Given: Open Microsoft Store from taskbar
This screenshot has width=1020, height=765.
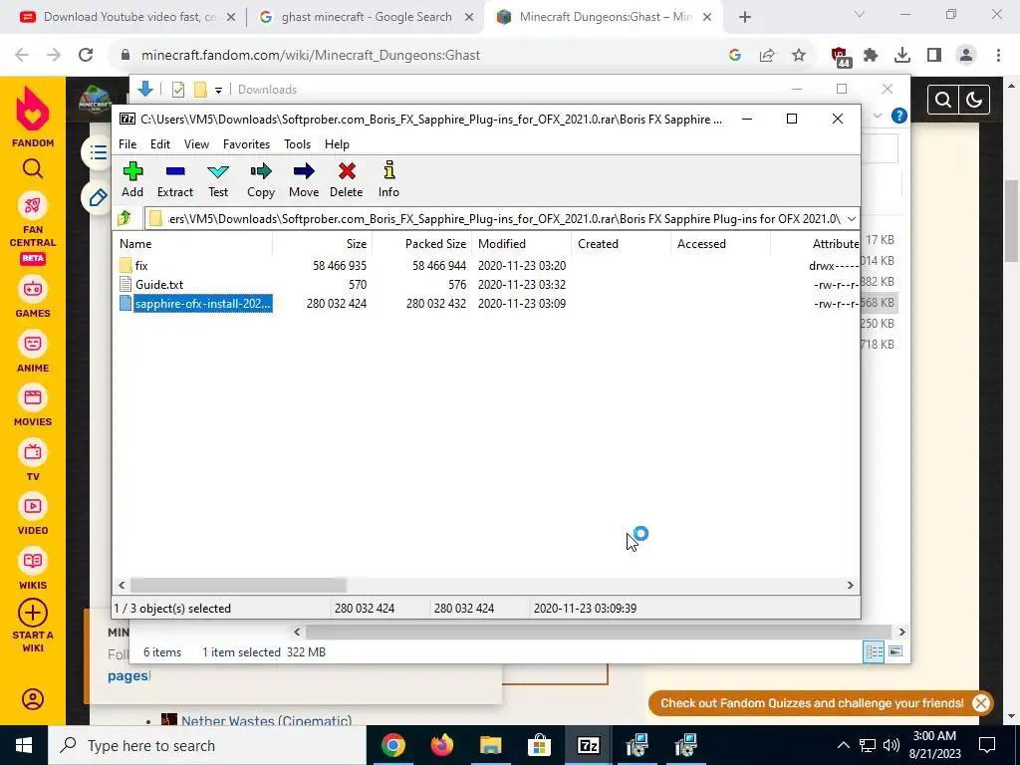Looking at the screenshot, I should tap(539, 745).
